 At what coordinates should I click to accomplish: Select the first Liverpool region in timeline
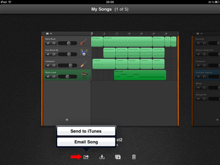104,64
